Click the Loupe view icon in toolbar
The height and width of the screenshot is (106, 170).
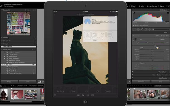(39, 82)
